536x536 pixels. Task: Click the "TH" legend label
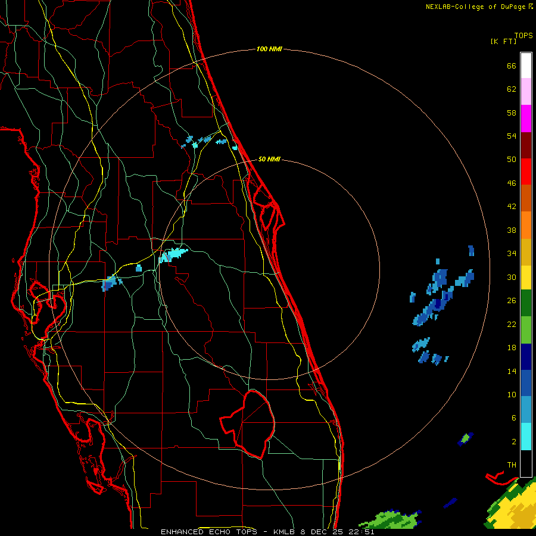(x=512, y=465)
